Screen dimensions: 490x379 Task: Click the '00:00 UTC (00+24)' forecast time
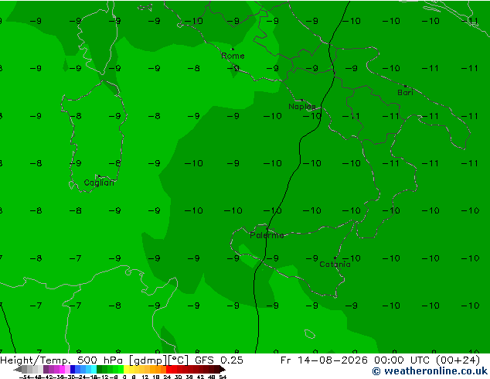pos(426,360)
